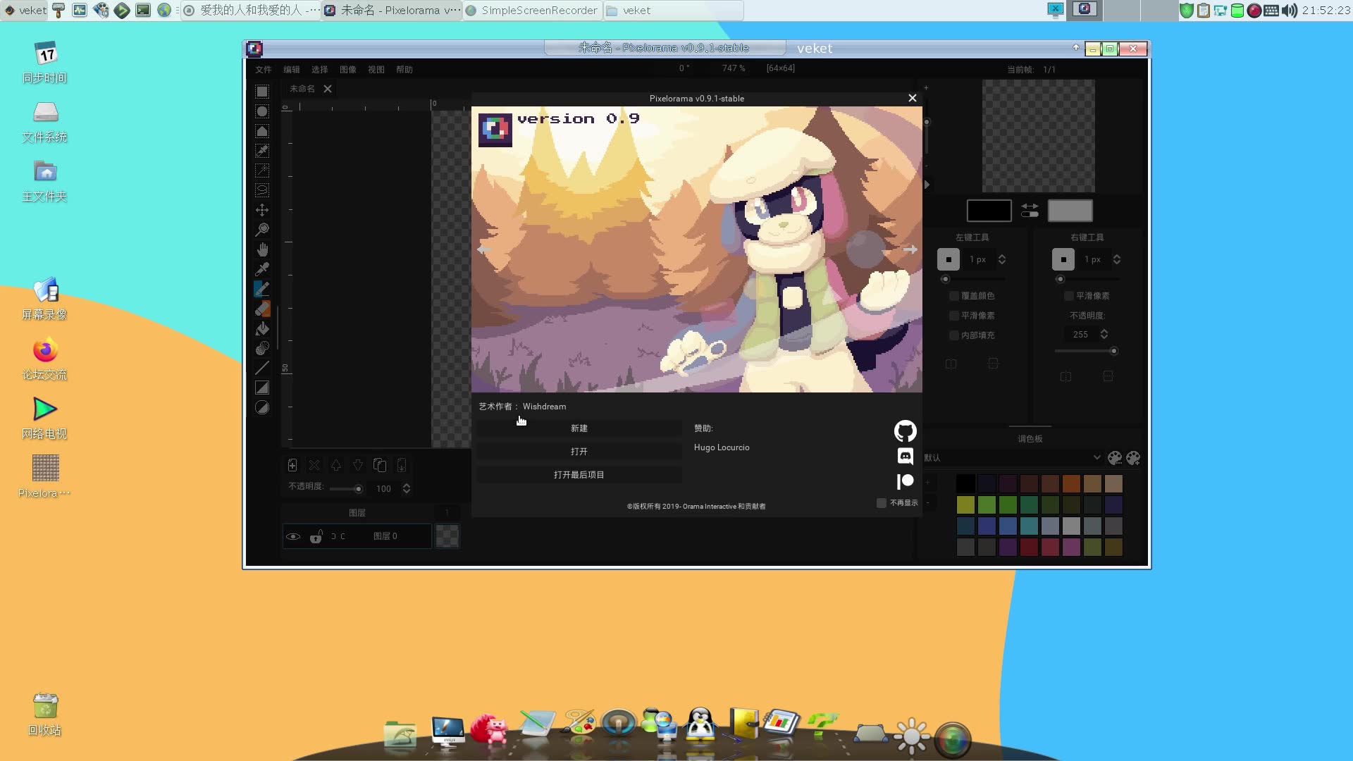Adjust the 255 opacity stepper
Screen dimensions: 1353x761
(x=1104, y=334)
